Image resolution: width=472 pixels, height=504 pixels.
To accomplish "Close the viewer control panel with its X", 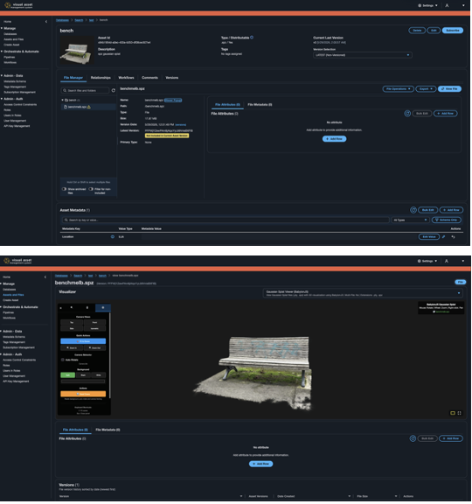I will 61,308.
